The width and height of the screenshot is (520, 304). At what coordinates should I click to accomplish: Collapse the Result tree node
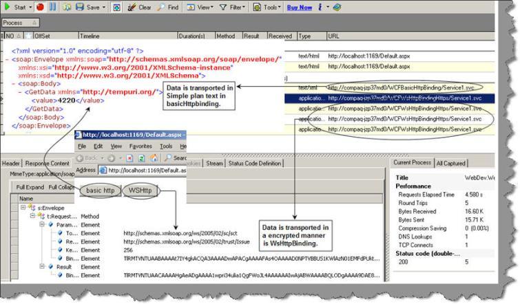pos(42,266)
